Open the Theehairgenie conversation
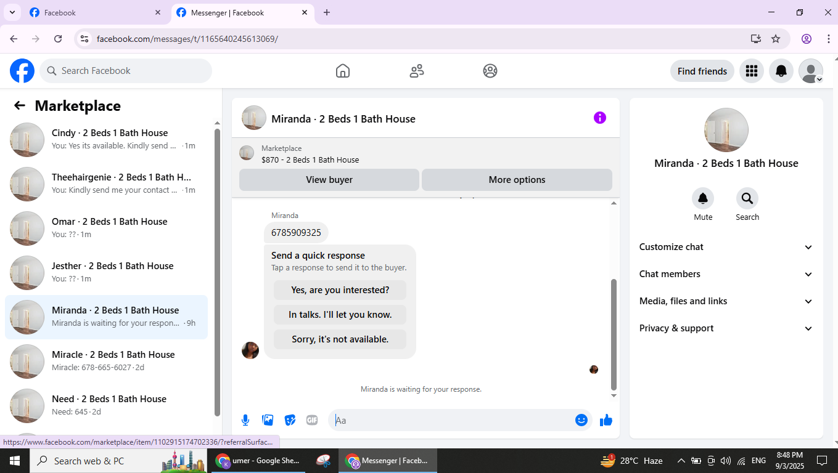The width and height of the screenshot is (838, 473). pyautogui.click(x=106, y=184)
